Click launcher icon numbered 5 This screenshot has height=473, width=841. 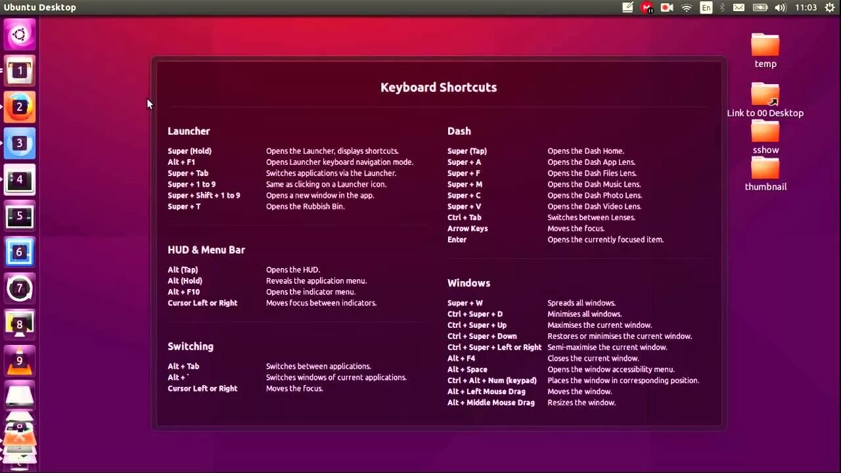[19, 215]
